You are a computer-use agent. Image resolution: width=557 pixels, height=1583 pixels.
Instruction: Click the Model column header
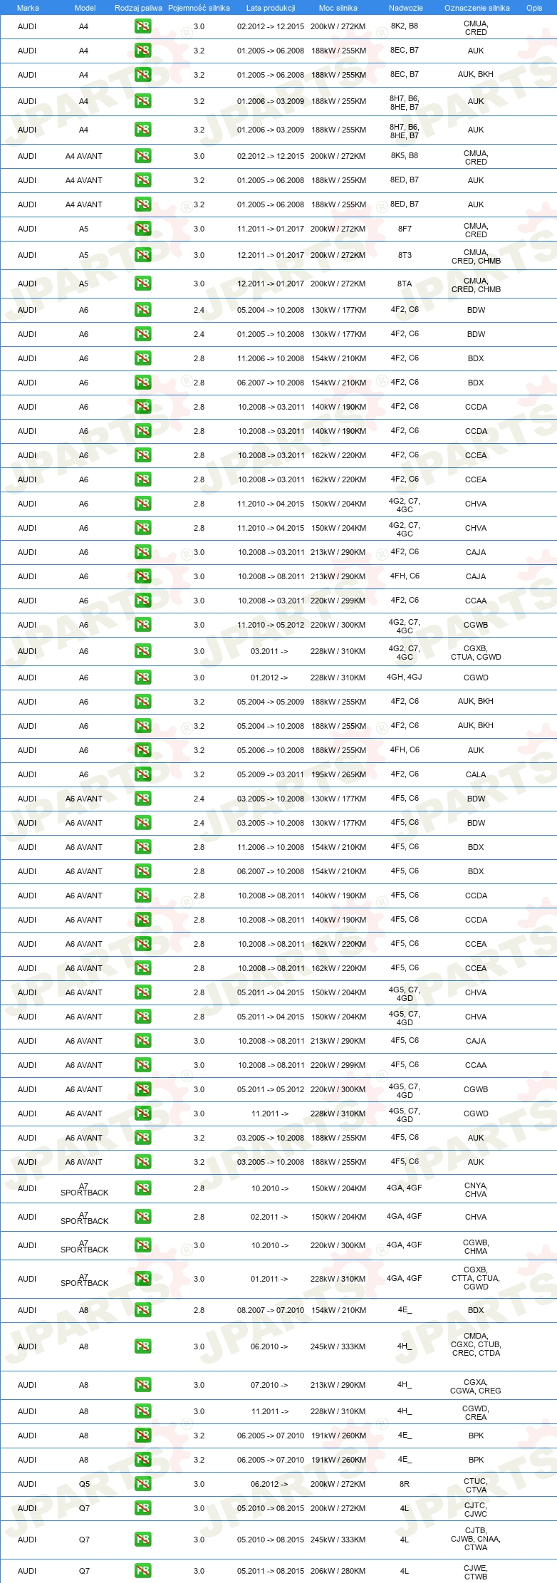[85, 8]
